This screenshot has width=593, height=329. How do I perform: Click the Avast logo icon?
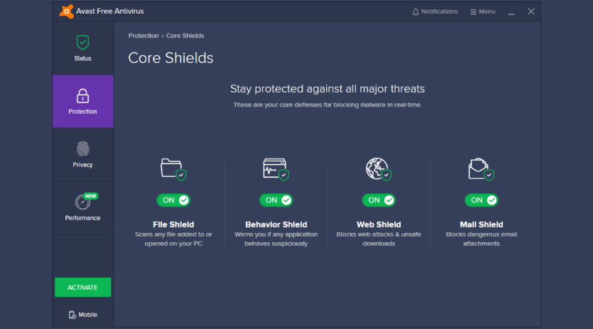[67, 11]
